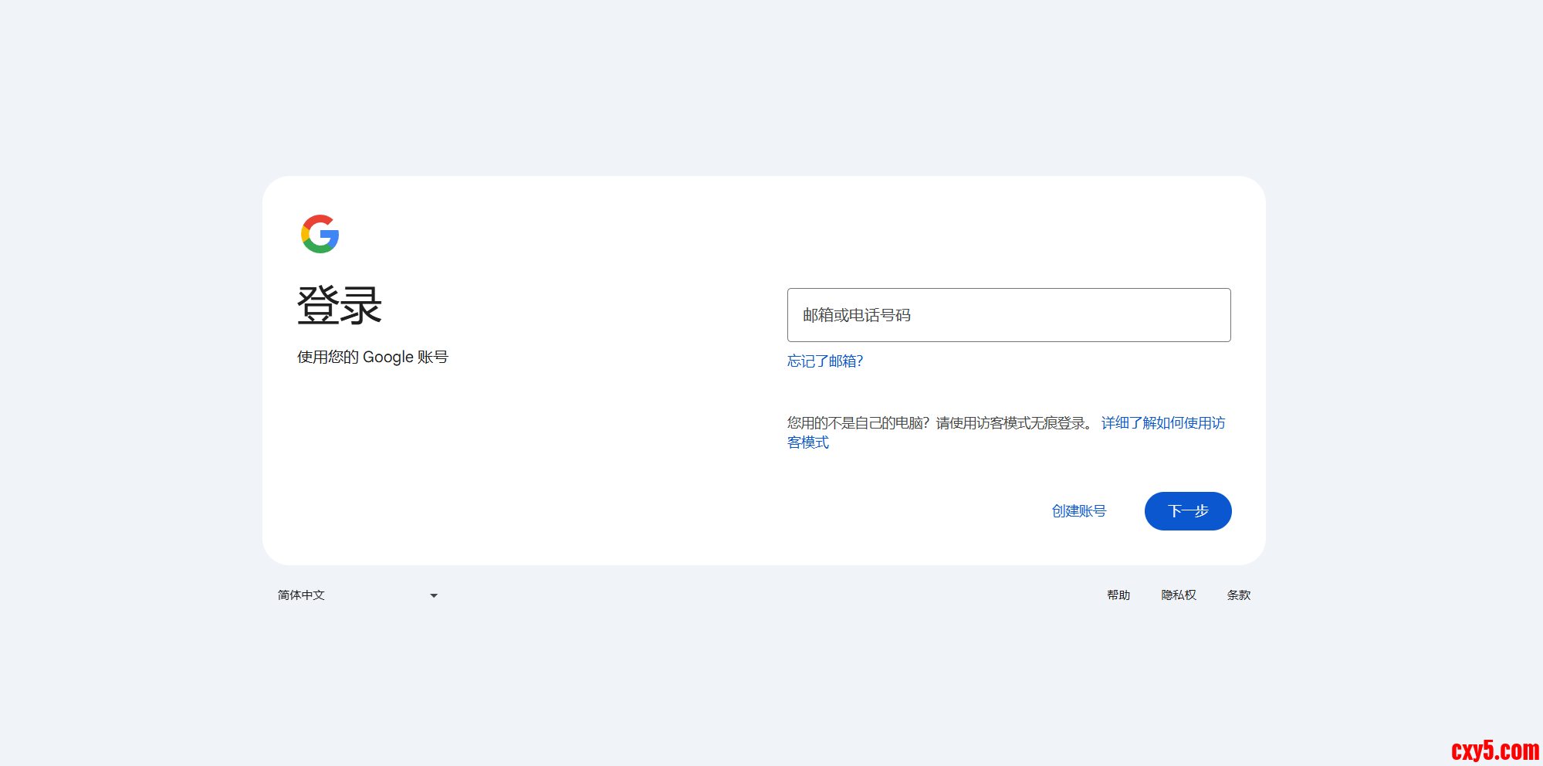1543x766 pixels.
Task: Click the 创建账号 button
Action: 1078,511
